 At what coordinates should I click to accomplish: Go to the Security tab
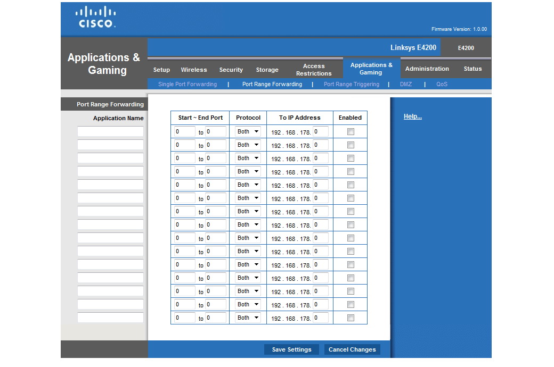[x=231, y=70]
